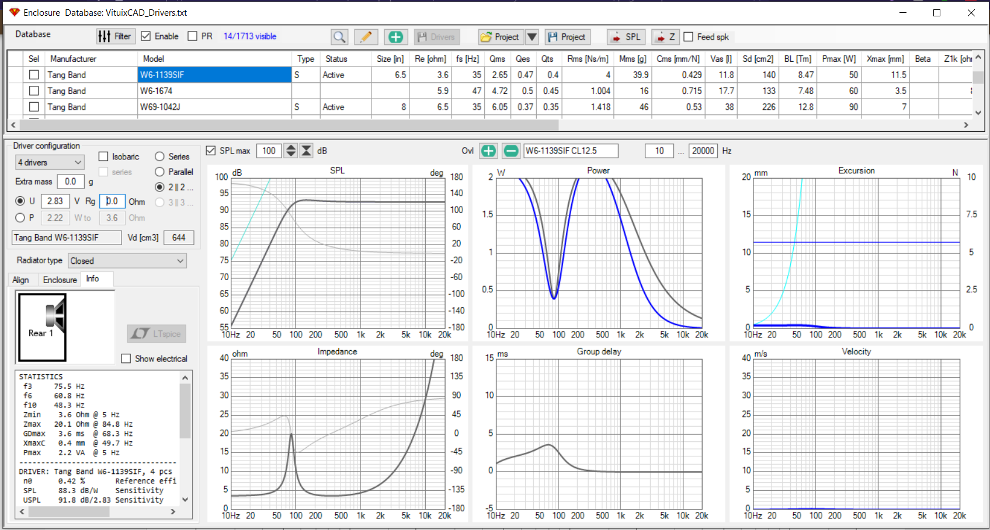This screenshot has height=530, width=990.
Task: Click the VituixCAD app icon in title bar
Action: (x=15, y=12)
